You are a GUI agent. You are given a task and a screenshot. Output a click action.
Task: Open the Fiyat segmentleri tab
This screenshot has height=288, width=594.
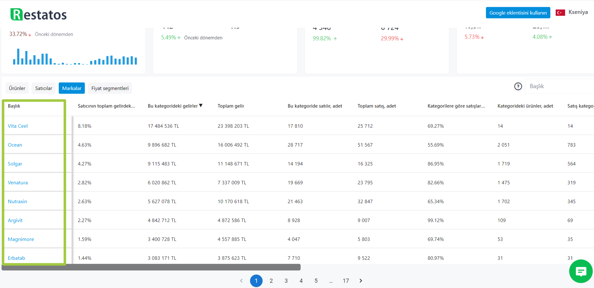point(110,88)
